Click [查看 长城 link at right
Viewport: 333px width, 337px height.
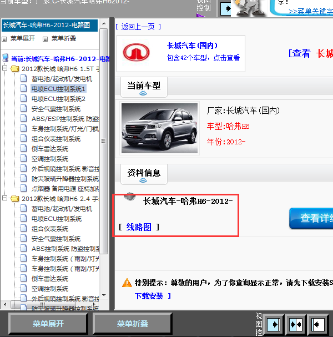pyautogui.click(x=310, y=53)
